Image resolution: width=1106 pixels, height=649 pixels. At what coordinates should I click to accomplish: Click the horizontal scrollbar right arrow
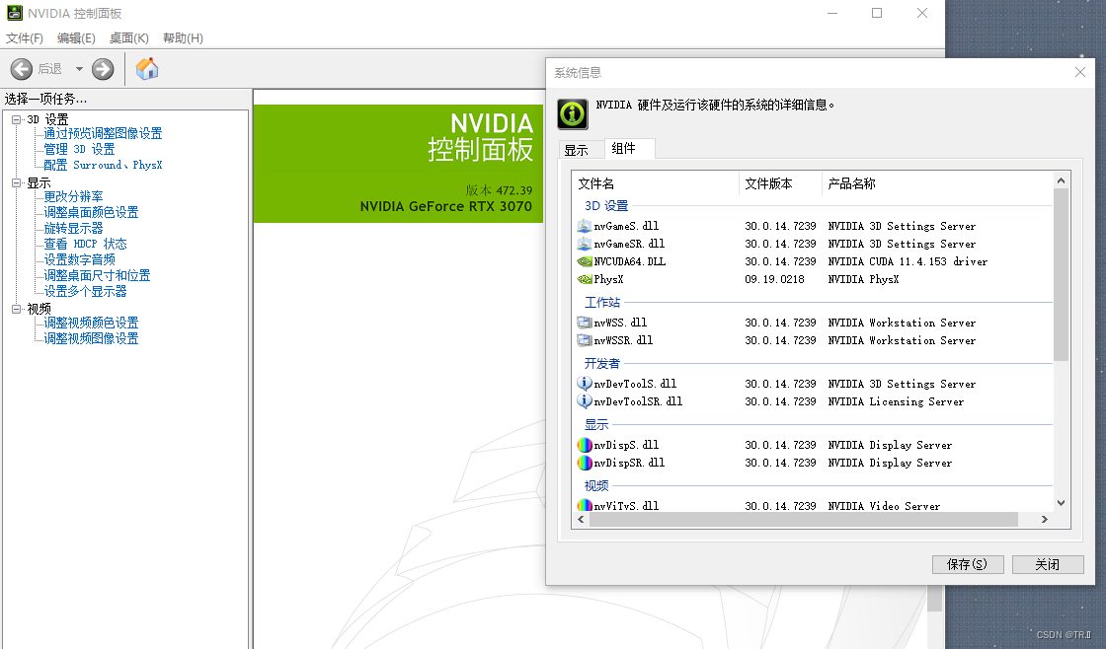pos(1045,520)
